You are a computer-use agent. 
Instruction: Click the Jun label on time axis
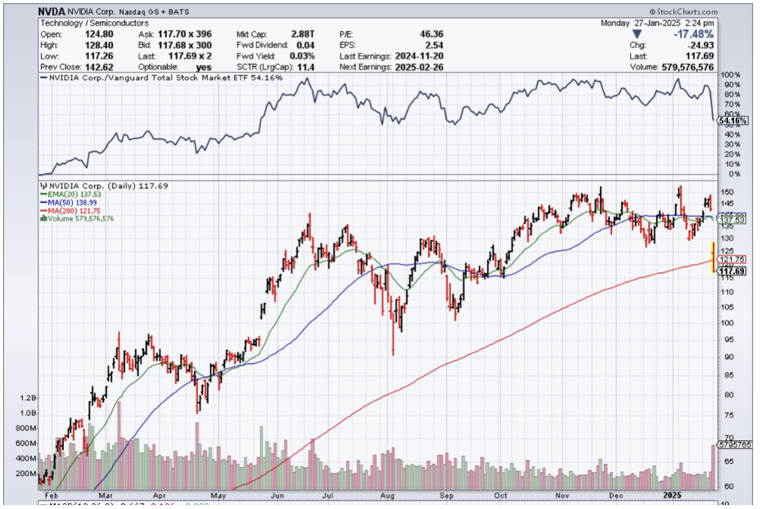[277, 495]
